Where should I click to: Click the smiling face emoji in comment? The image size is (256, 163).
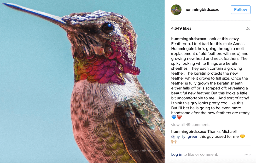point(242,136)
